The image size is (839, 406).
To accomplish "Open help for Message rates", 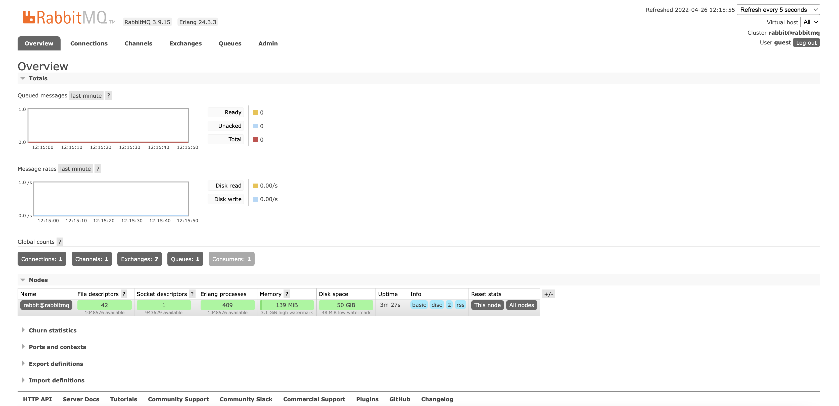I will [x=98, y=169].
